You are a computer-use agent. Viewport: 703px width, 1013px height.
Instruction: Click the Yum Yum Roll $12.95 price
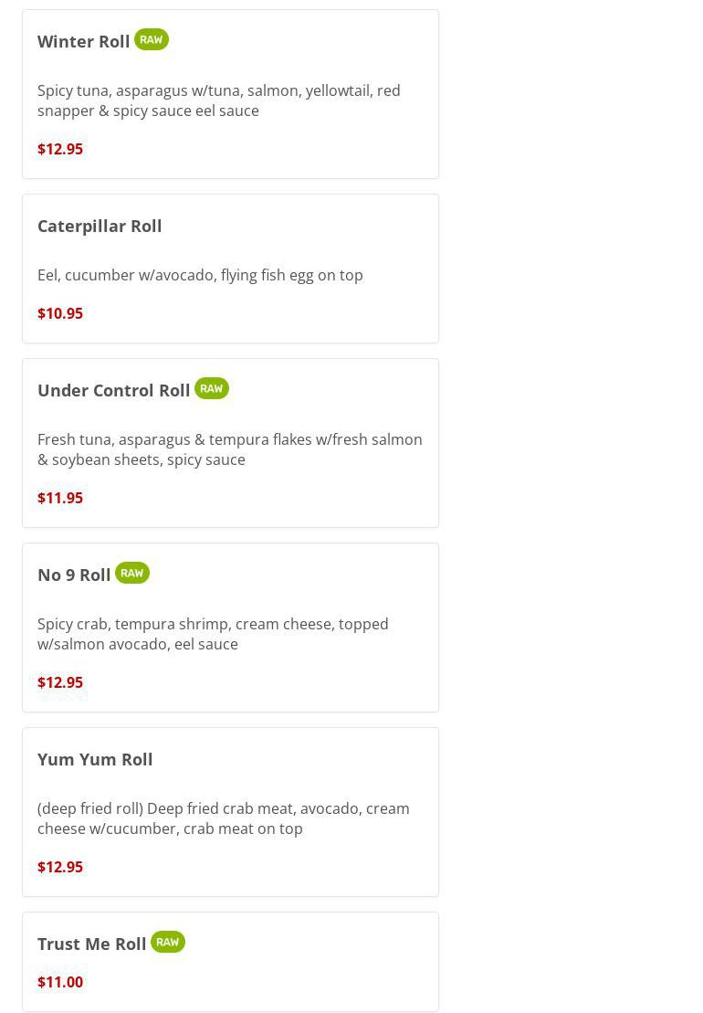60,867
